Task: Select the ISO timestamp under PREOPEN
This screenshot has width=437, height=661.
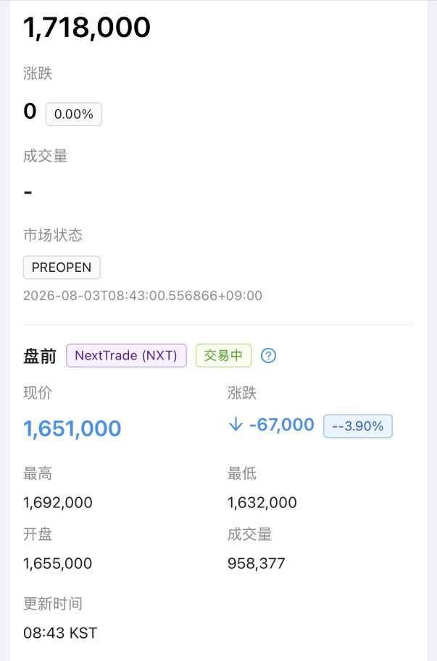Action: (x=143, y=296)
